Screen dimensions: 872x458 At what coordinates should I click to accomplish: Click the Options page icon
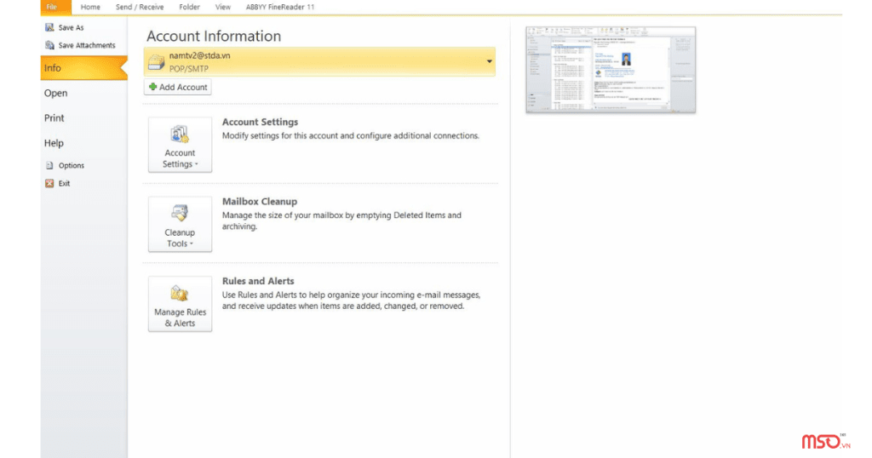pyautogui.click(x=49, y=165)
